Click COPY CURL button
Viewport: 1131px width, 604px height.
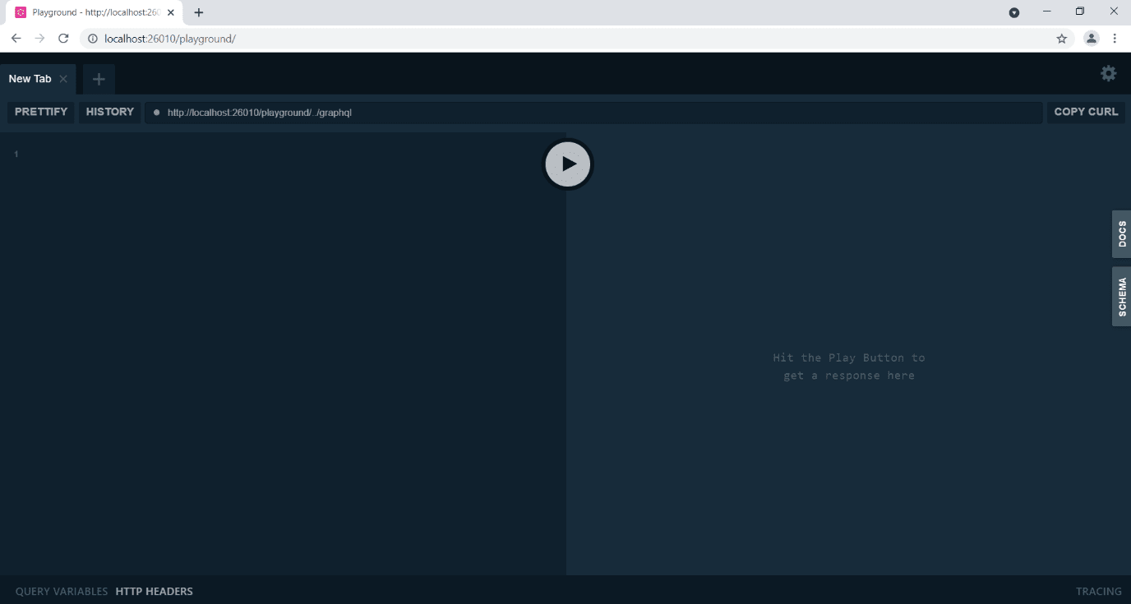pos(1086,112)
